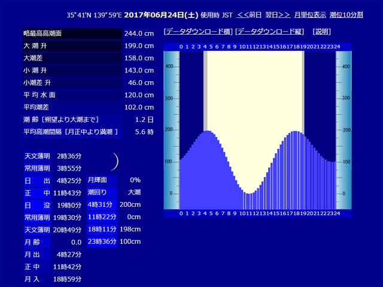
Task: Click the 143.0 cm value
Action: click(139, 71)
